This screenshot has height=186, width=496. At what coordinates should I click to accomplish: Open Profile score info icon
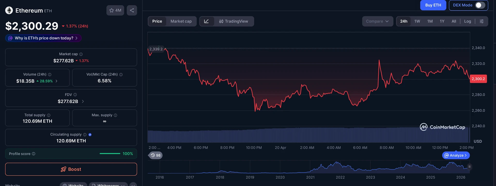(x=34, y=154)
